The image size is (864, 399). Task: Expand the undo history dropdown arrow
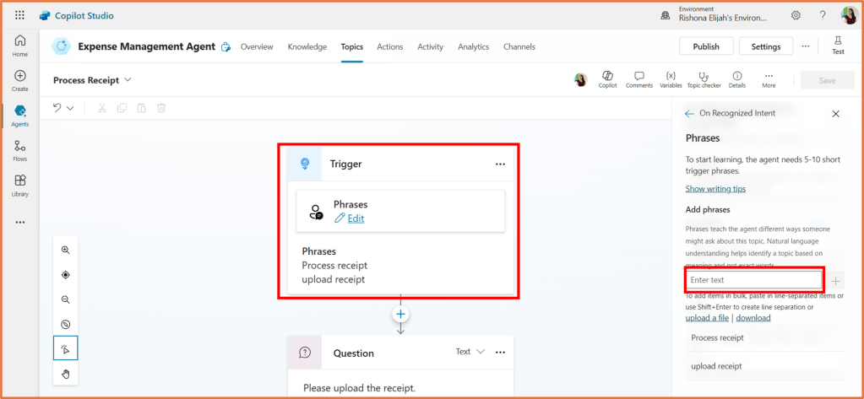[70, 108]
